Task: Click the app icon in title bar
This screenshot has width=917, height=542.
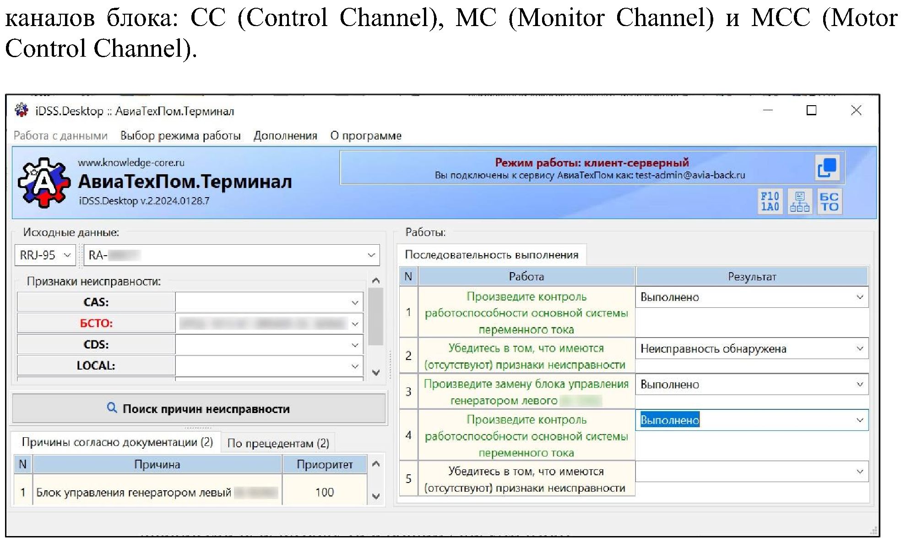Action: pos(22,110)
